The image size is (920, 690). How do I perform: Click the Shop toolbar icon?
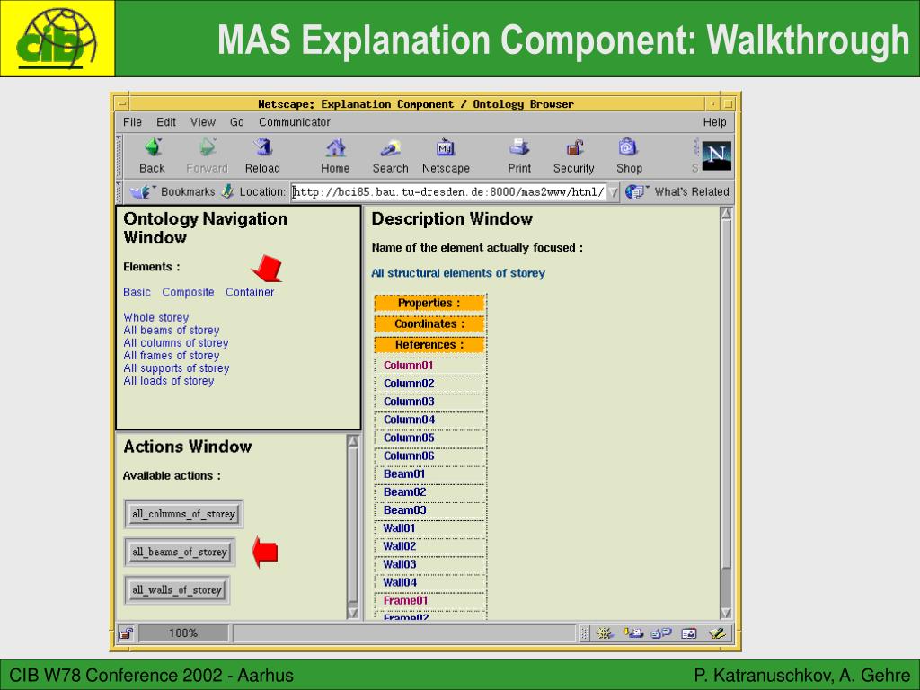point(628,147)
